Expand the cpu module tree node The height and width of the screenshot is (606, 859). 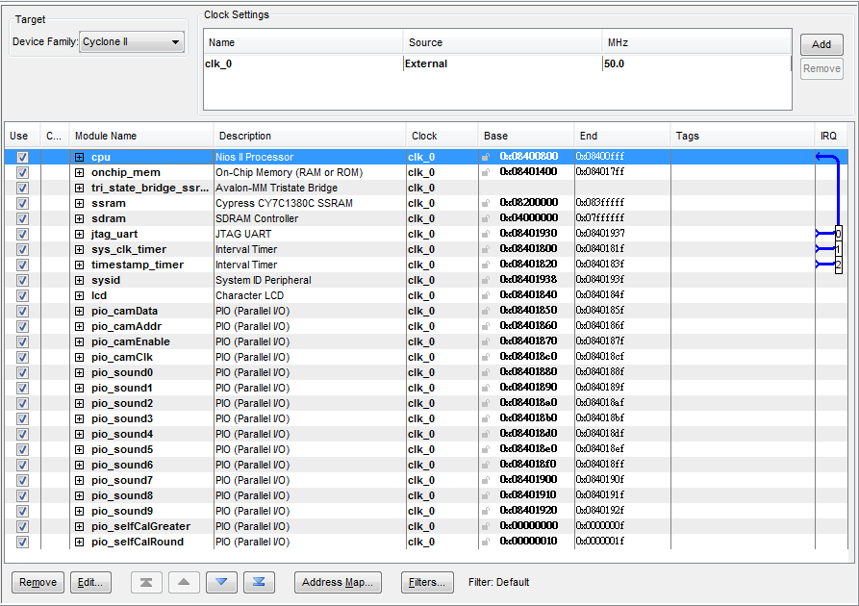tap(80, 157)
